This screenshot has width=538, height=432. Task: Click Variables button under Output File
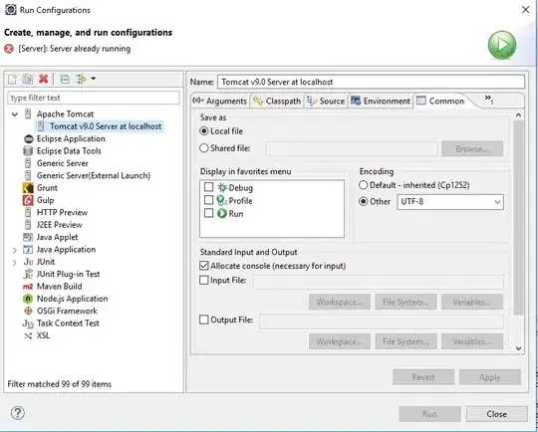(472, 341)
